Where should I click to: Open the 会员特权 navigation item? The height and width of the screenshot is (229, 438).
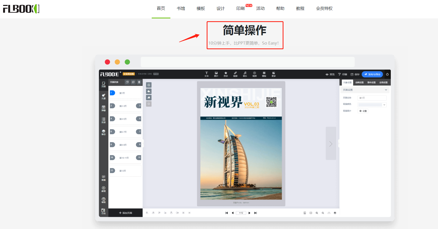[x=324, y=9]
